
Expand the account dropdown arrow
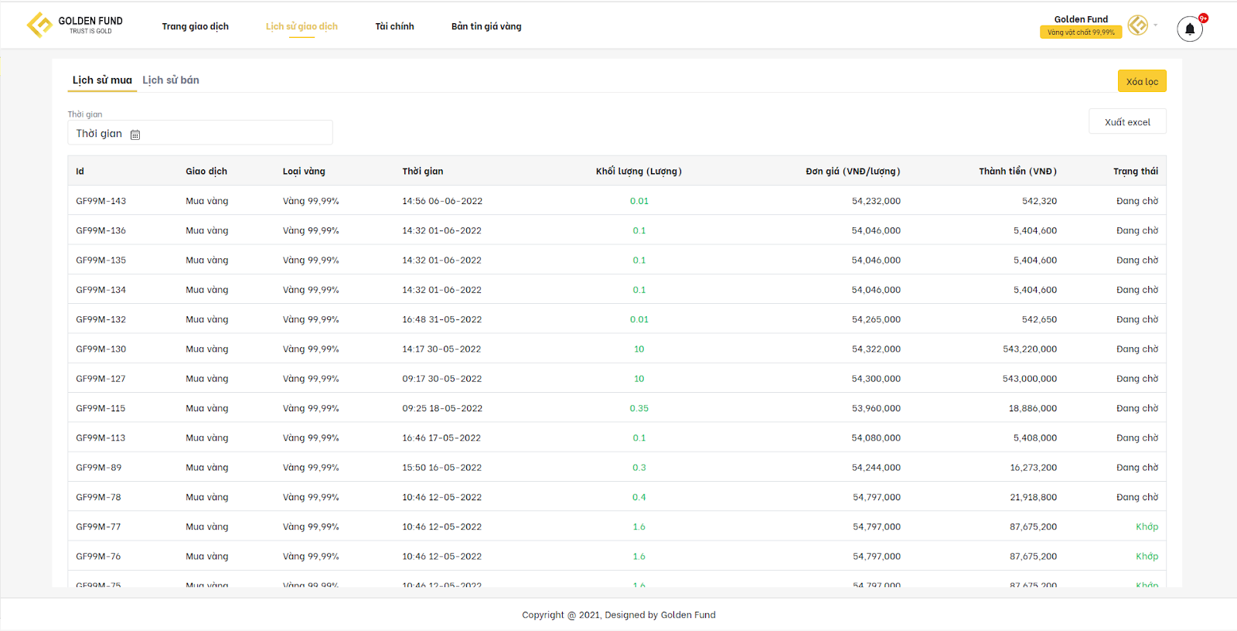pyautogui.click(x=1156, y=25)
